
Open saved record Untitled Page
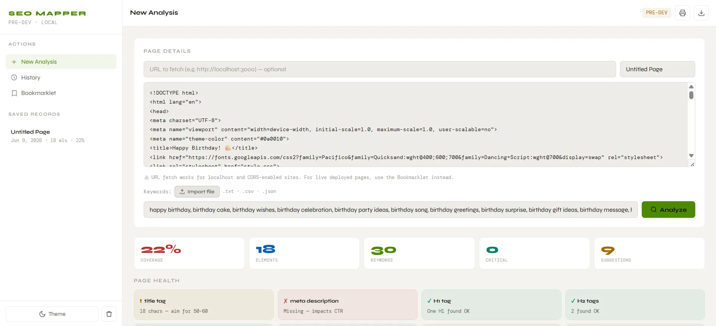click(x=61, y=136)
